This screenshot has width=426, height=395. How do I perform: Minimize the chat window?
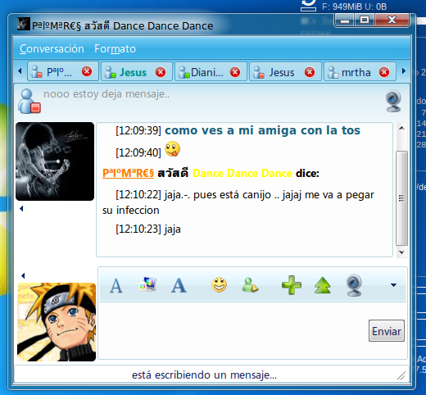tap(345, 20)
